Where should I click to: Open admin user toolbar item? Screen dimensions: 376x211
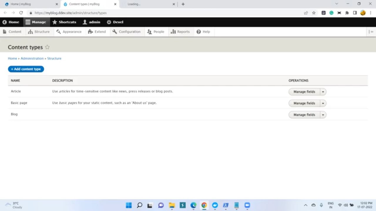91,22
